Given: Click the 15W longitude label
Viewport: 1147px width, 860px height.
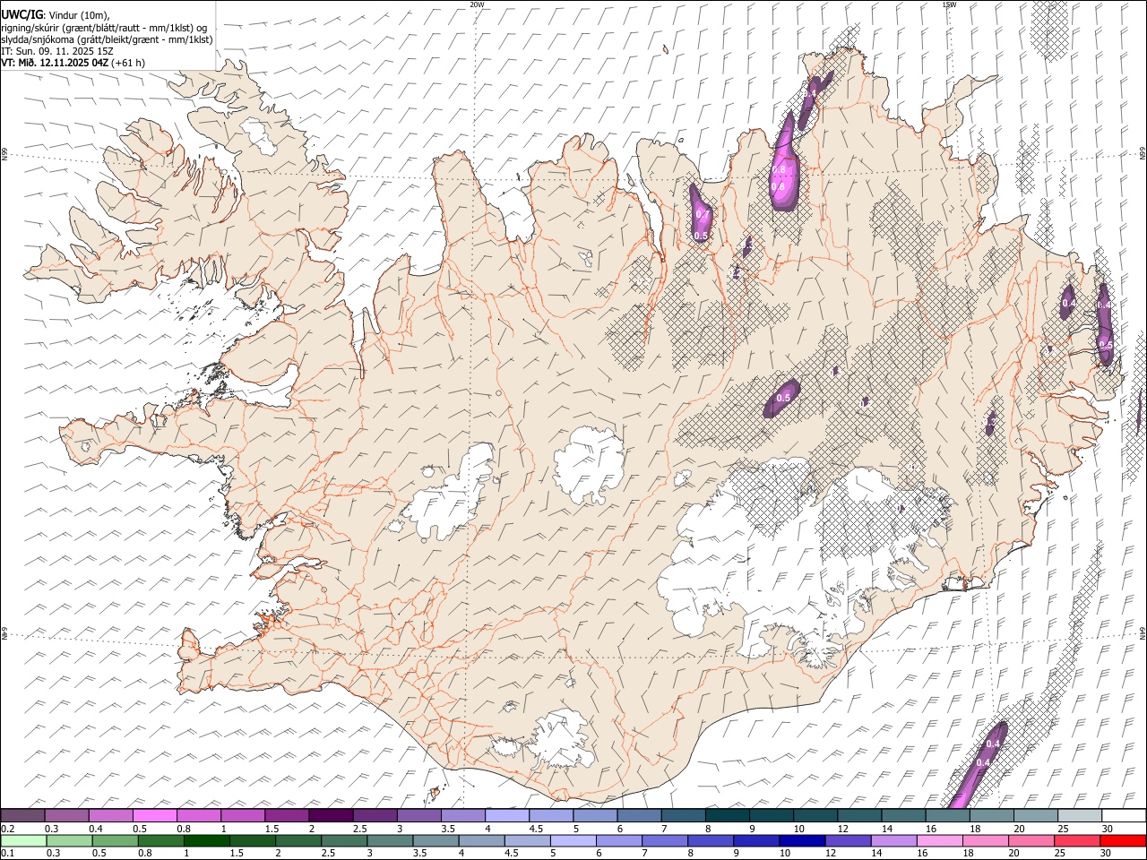Looking at the screenshot, I should (948, 4).
